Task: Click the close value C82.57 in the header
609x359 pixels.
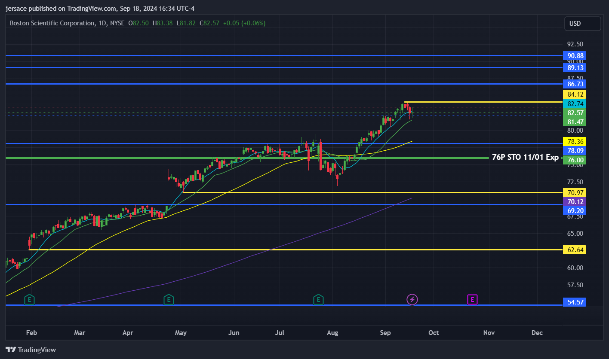Action: tap(210, 23)
